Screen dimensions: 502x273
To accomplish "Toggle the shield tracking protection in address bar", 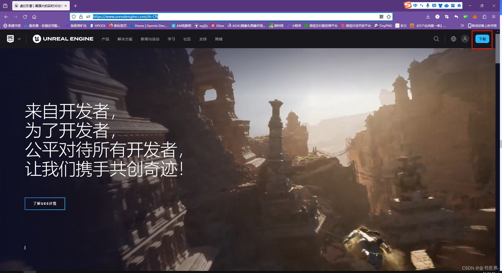I will coord(74,17).
